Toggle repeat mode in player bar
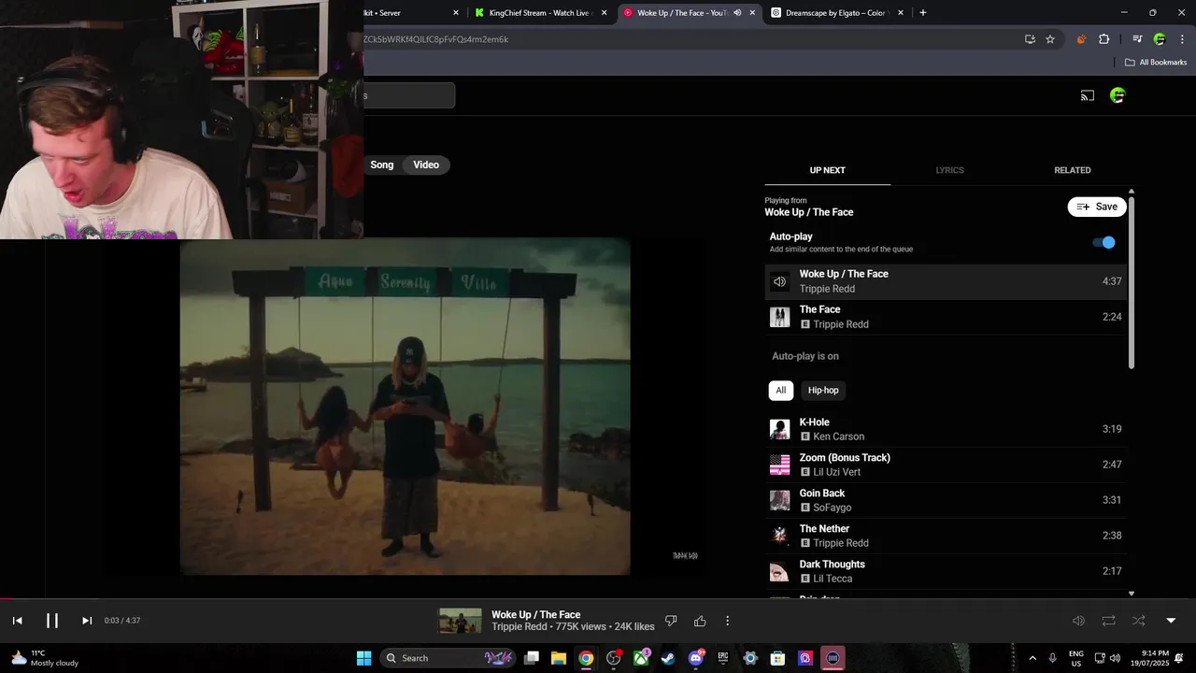Viewport: 1196px width, 673px height. (1108, 621)
